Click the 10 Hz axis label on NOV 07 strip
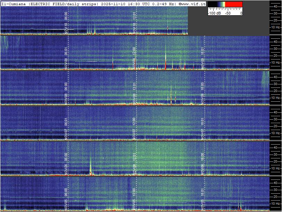 tap(275, 133)
